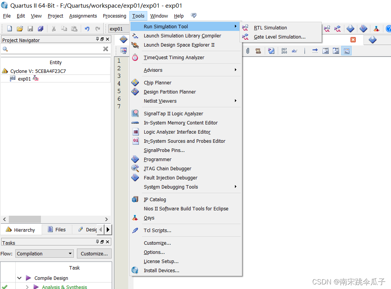This screenshot has width=391, height=289.
Task: Click the scroll left arrow in Project Navigator
Action: coord(5,219)
